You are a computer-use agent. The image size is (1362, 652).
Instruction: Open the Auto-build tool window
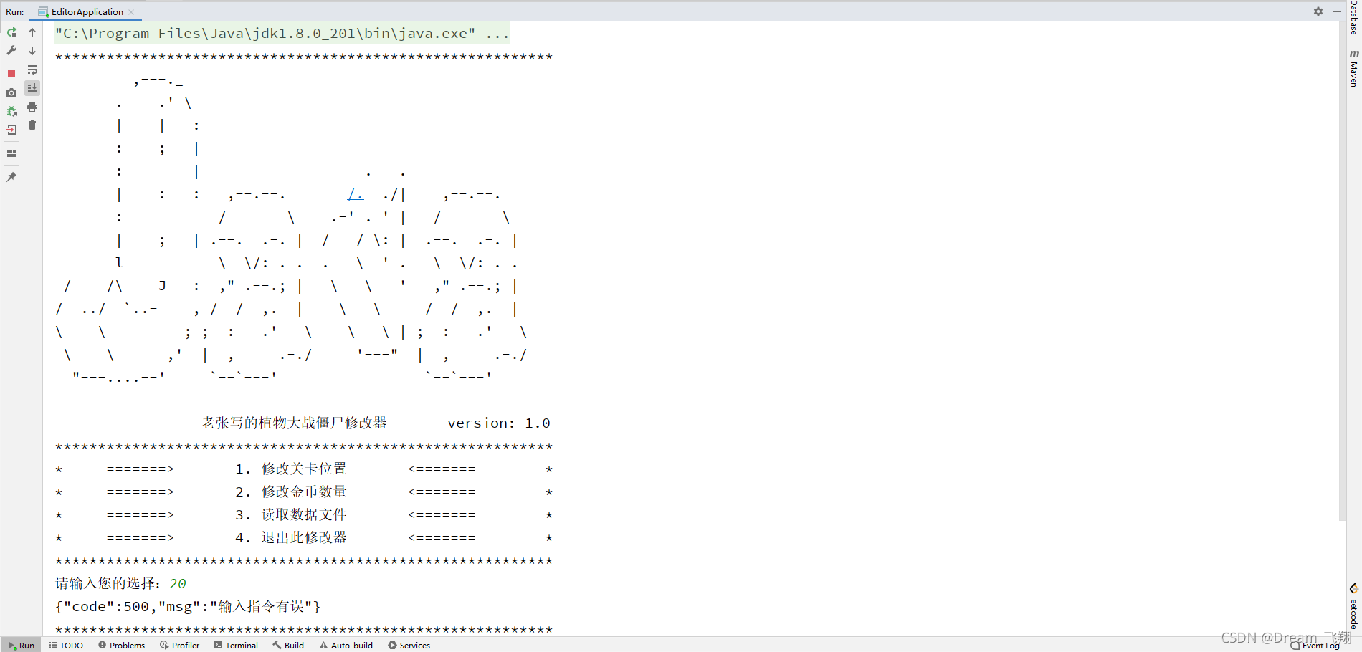(346, 646)
